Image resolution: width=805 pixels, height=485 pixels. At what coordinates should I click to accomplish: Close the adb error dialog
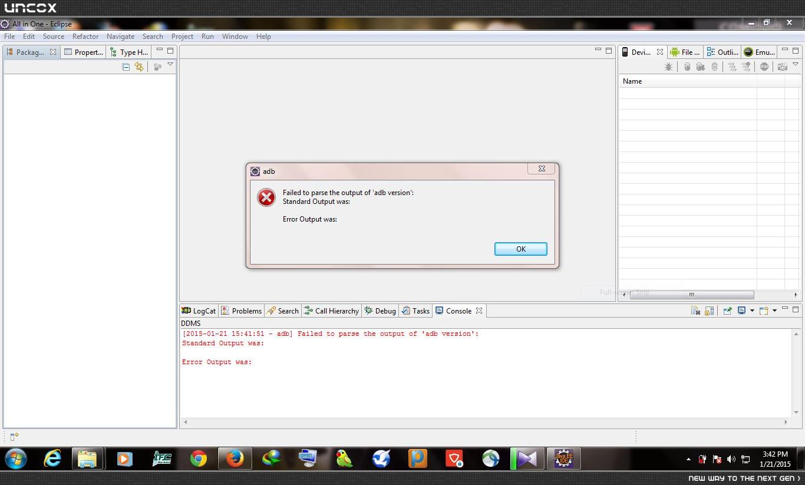coord(541,169)
